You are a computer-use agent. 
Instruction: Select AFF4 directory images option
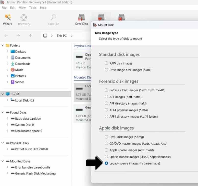pyautogui.click(x=106, y=116)
